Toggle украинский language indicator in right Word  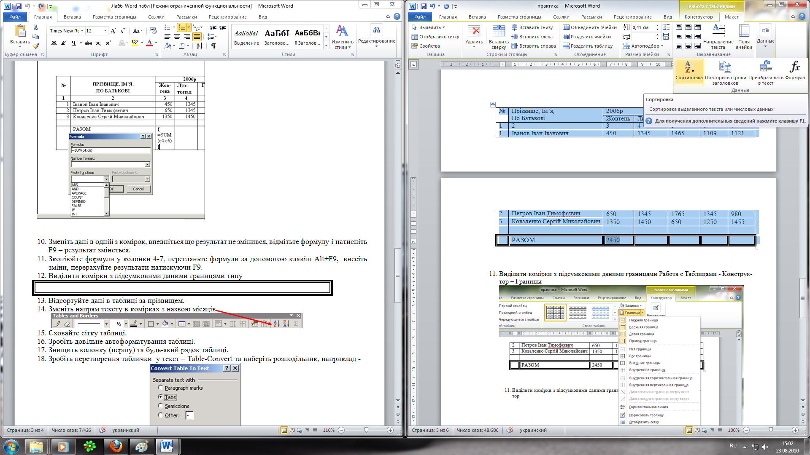(533, 430)
